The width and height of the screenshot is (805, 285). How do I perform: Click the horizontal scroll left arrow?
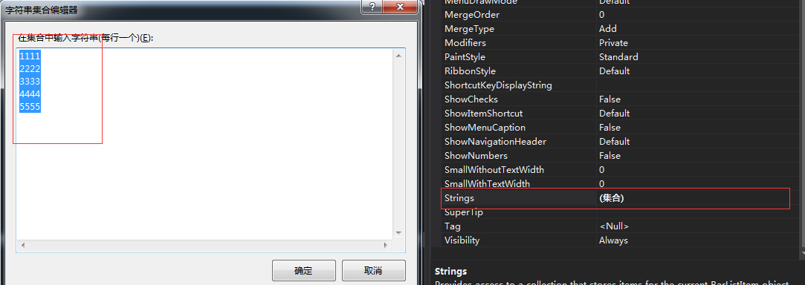22,246
